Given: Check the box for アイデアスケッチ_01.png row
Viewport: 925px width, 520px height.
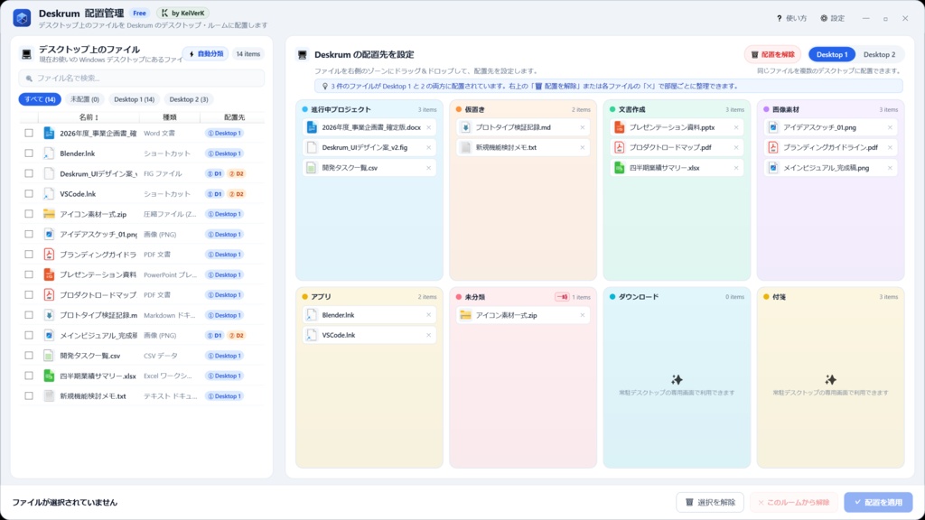Looking at the screenshot, I should pyautogui.click(x=29, y=234).
